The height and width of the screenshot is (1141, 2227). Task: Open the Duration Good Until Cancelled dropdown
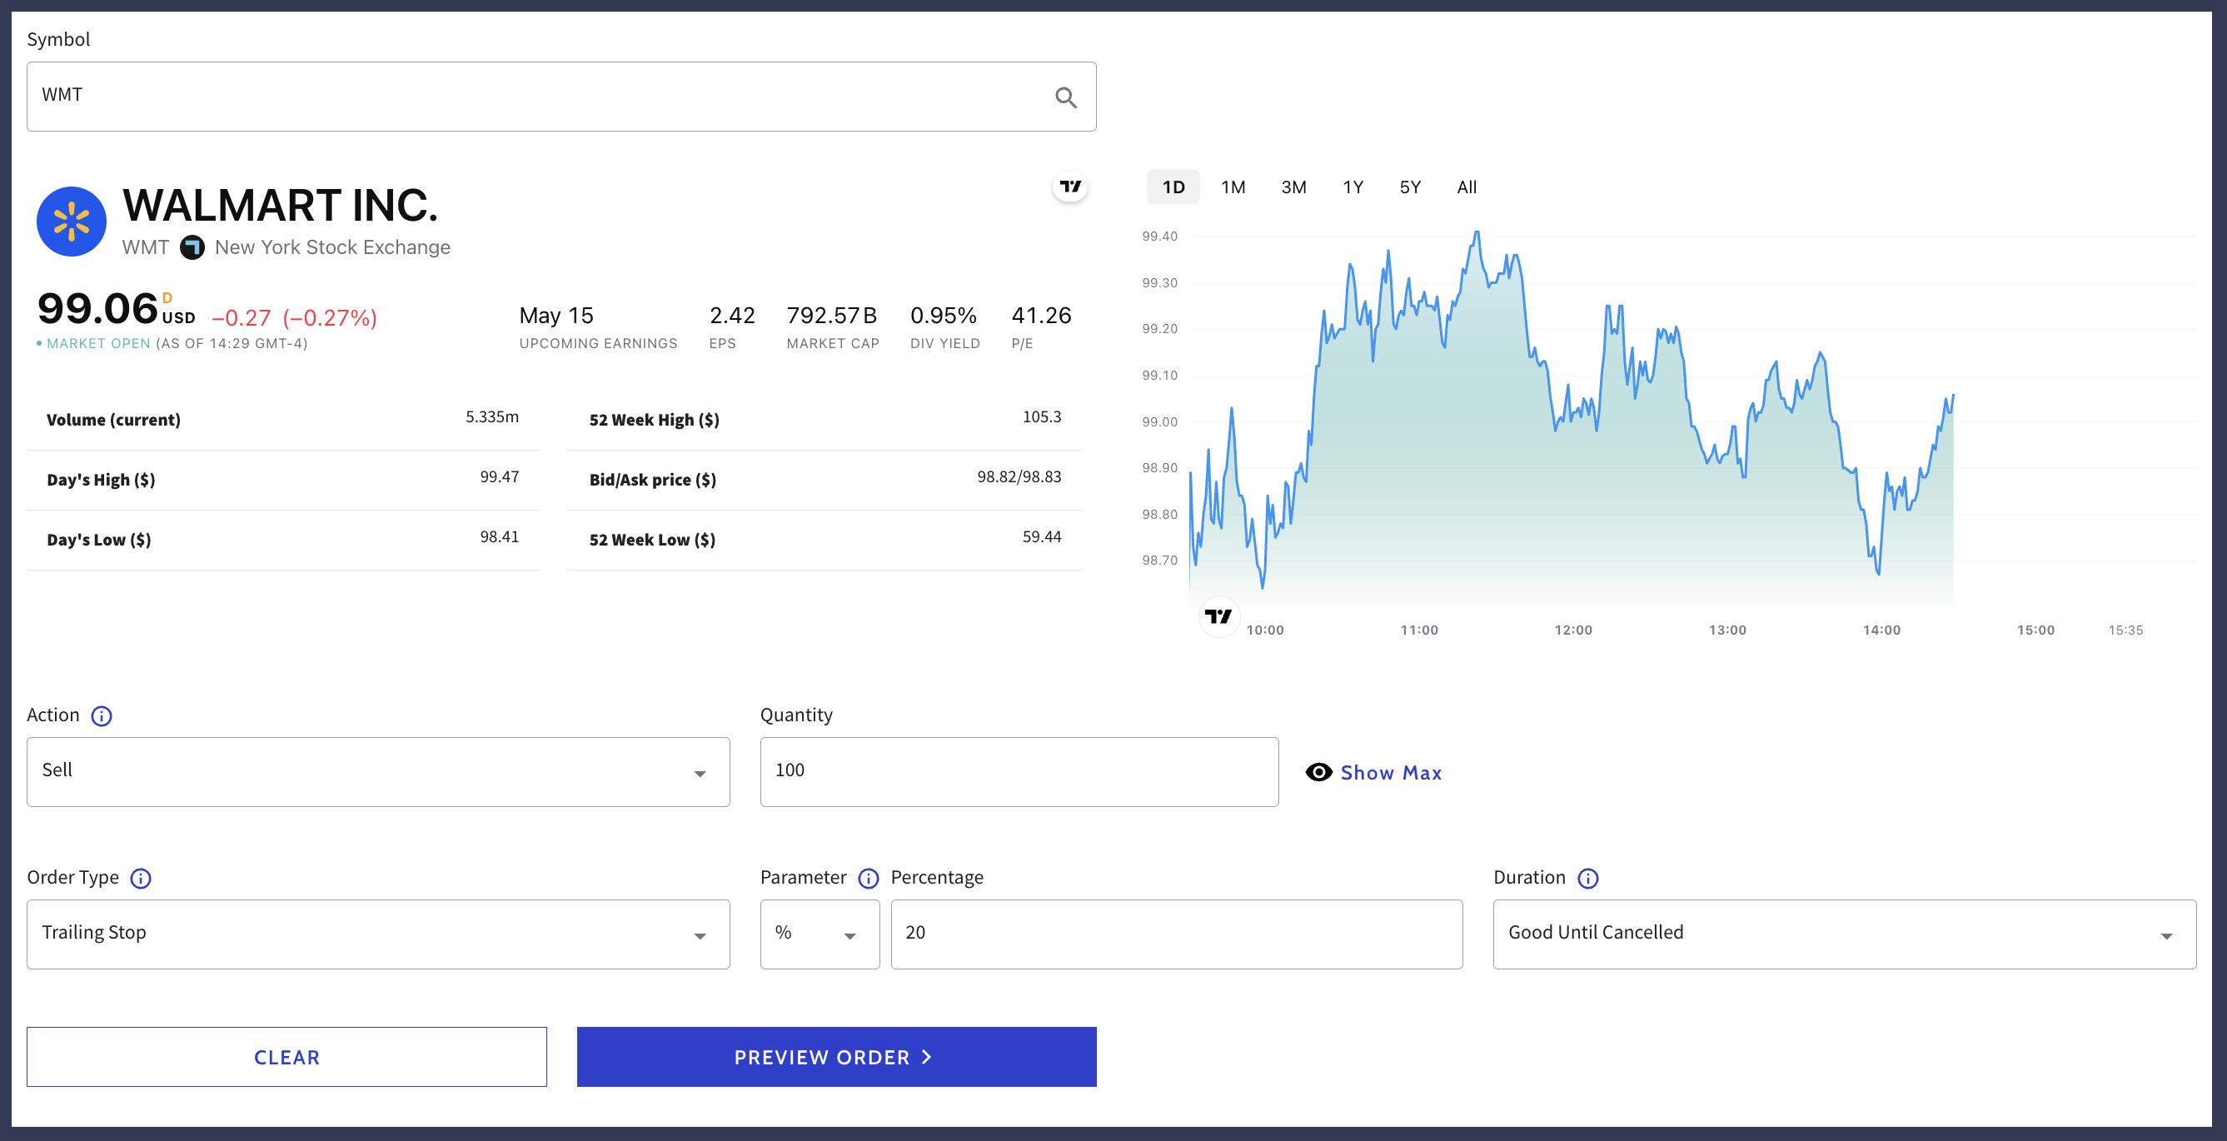pyautogui.click(x=1843, y=934)
